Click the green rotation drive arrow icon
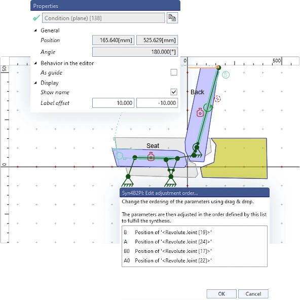This screenshot has width=300, height=300. pyautogui.click(x=208, y=107)
